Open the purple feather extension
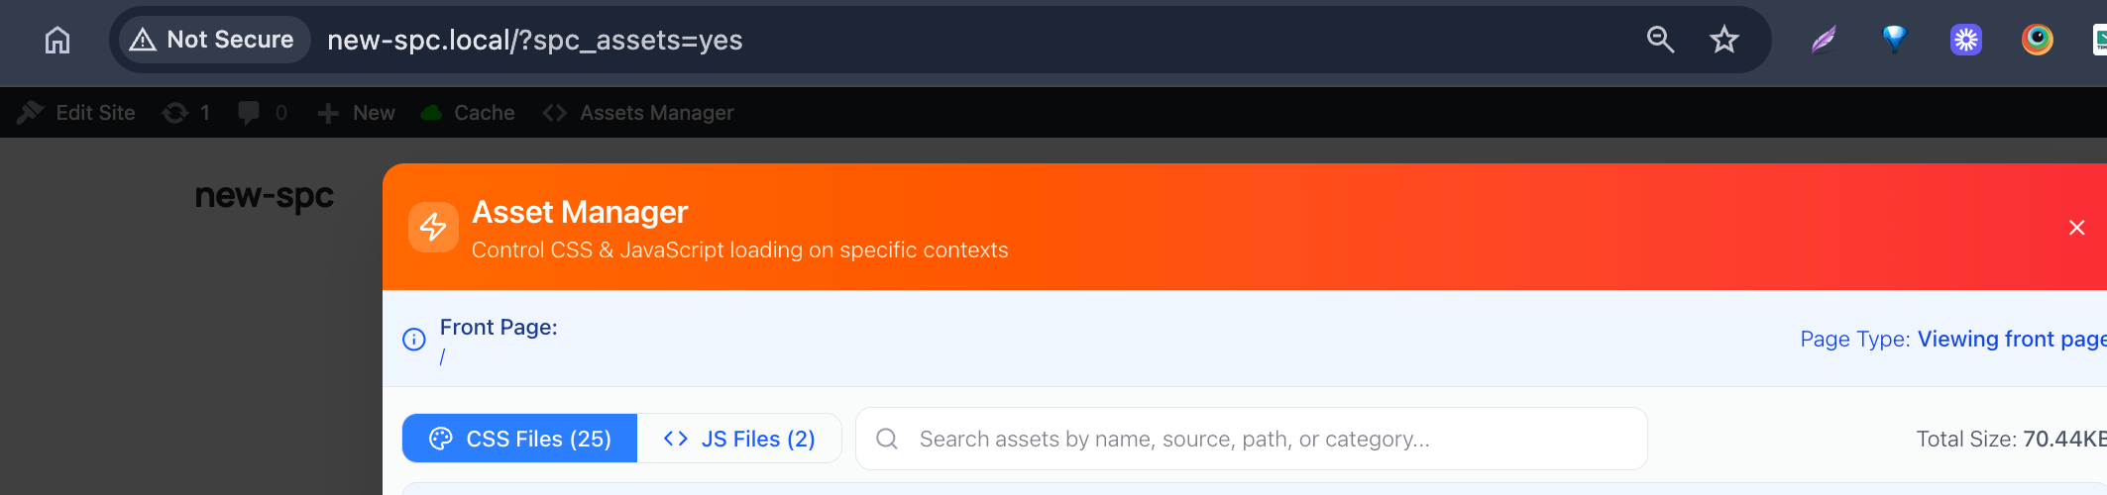This screenshot has height=495, width=2107. tap(1824, 40)
